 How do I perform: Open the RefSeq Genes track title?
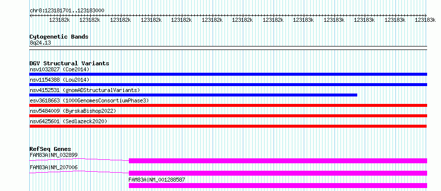tap(51, 149)
